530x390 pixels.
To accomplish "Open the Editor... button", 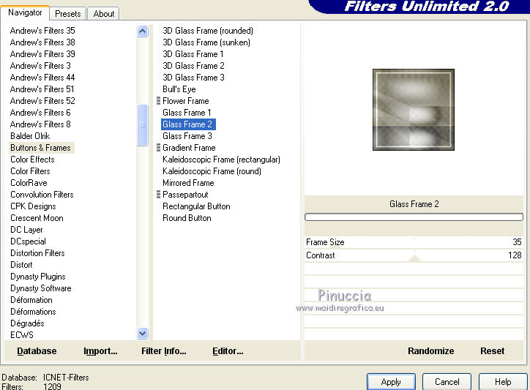I will 228,351.
